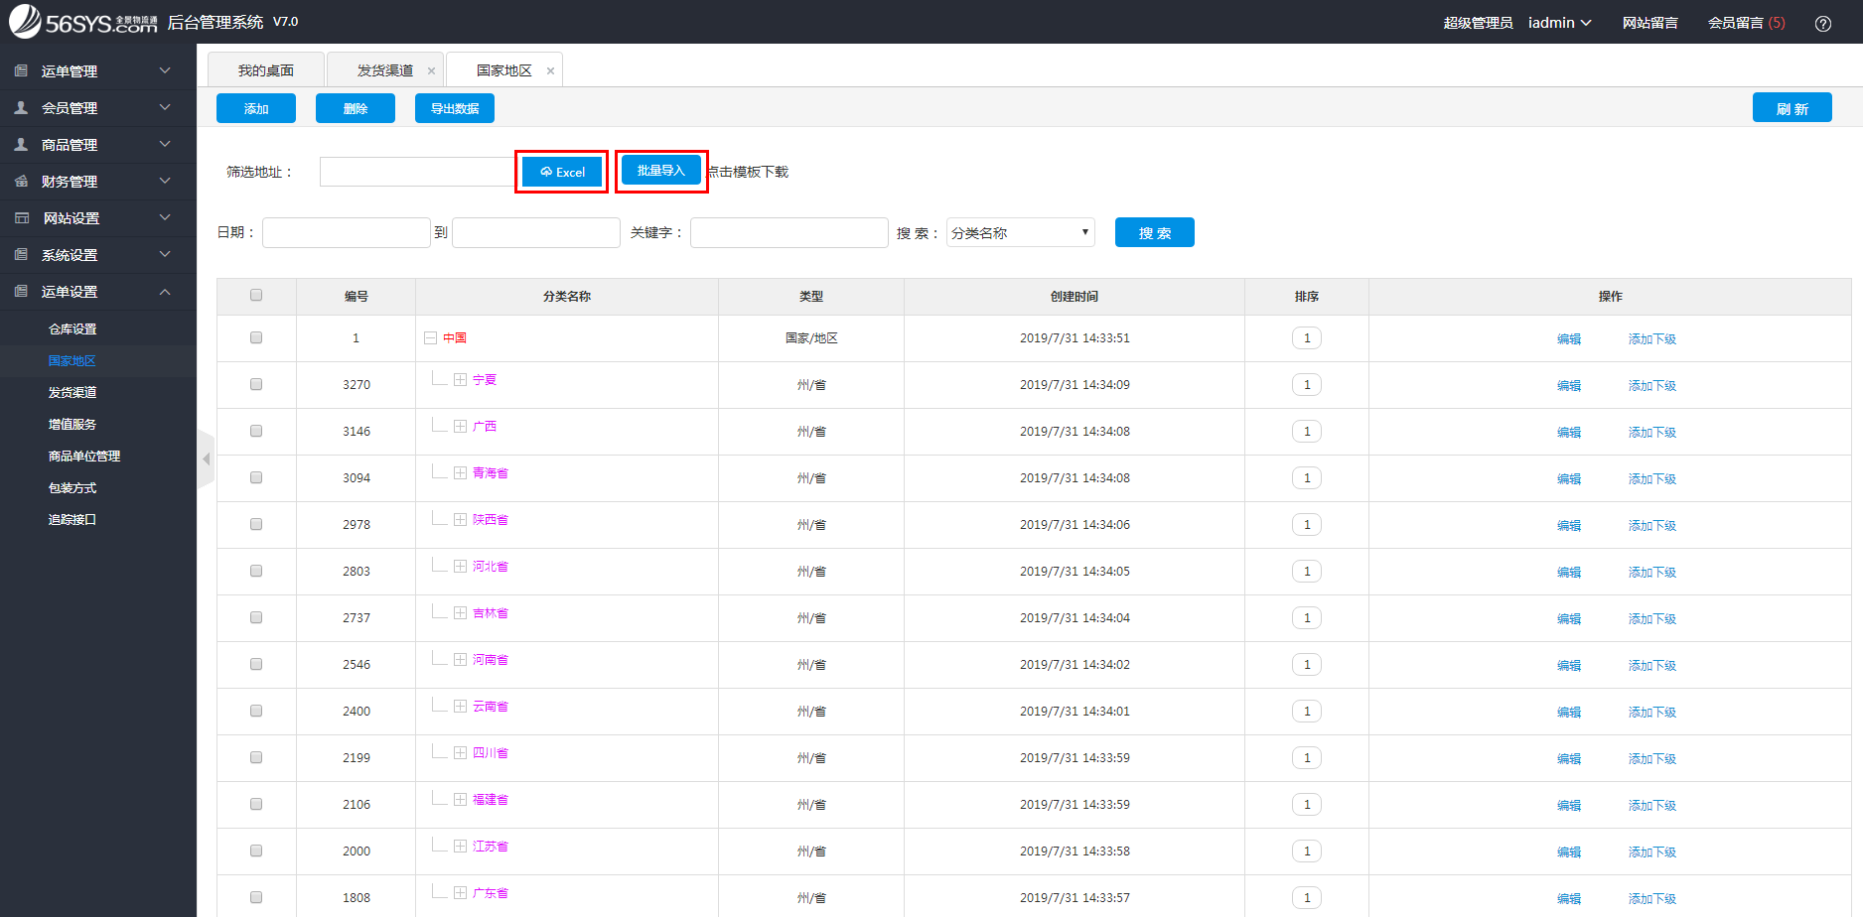The height and width of the screenshot is (917, 1863).
Task: Open the iadmin user dropdown
Action: click(1559, 23)
